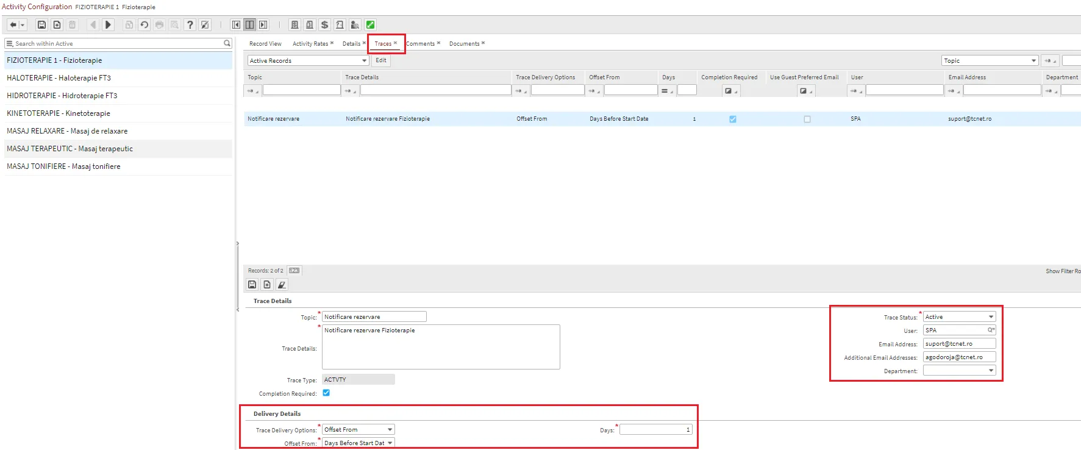
Task: Go to the next record with the play arrow
Action: [x=108, y=25]
